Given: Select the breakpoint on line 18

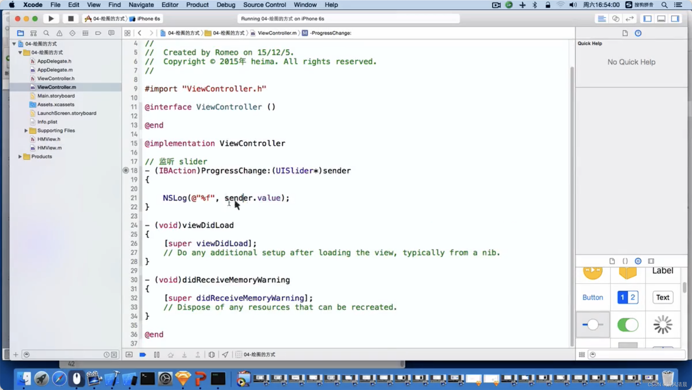Looking at the screenshot, I should (125, 170).
